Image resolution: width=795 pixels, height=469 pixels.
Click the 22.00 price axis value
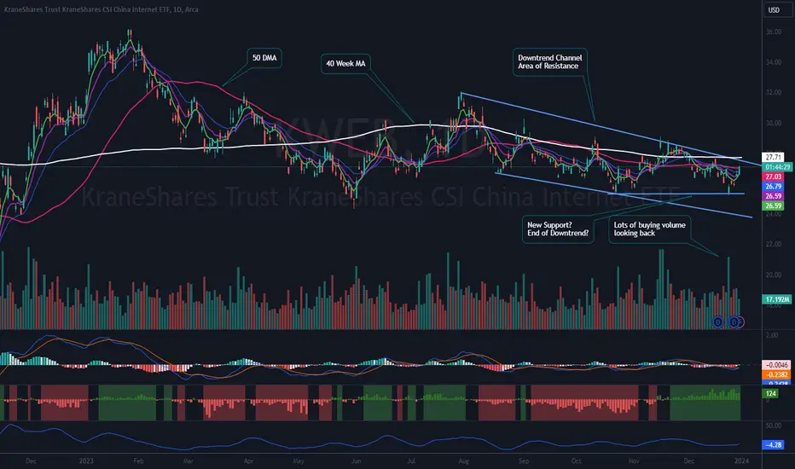coord(773,245)
